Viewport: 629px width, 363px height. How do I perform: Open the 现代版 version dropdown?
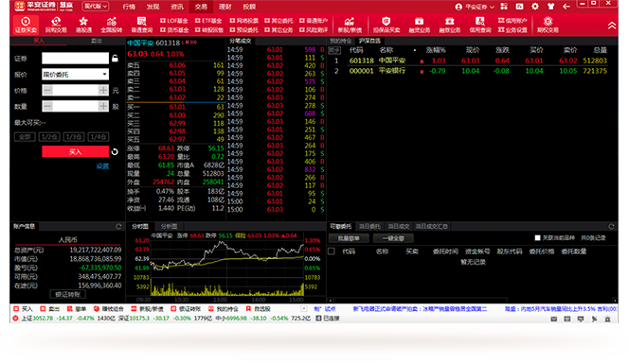click(96, 7)
